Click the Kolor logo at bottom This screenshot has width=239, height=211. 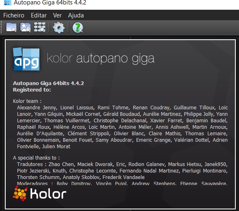pyautogui.click(x=40, y=194)
